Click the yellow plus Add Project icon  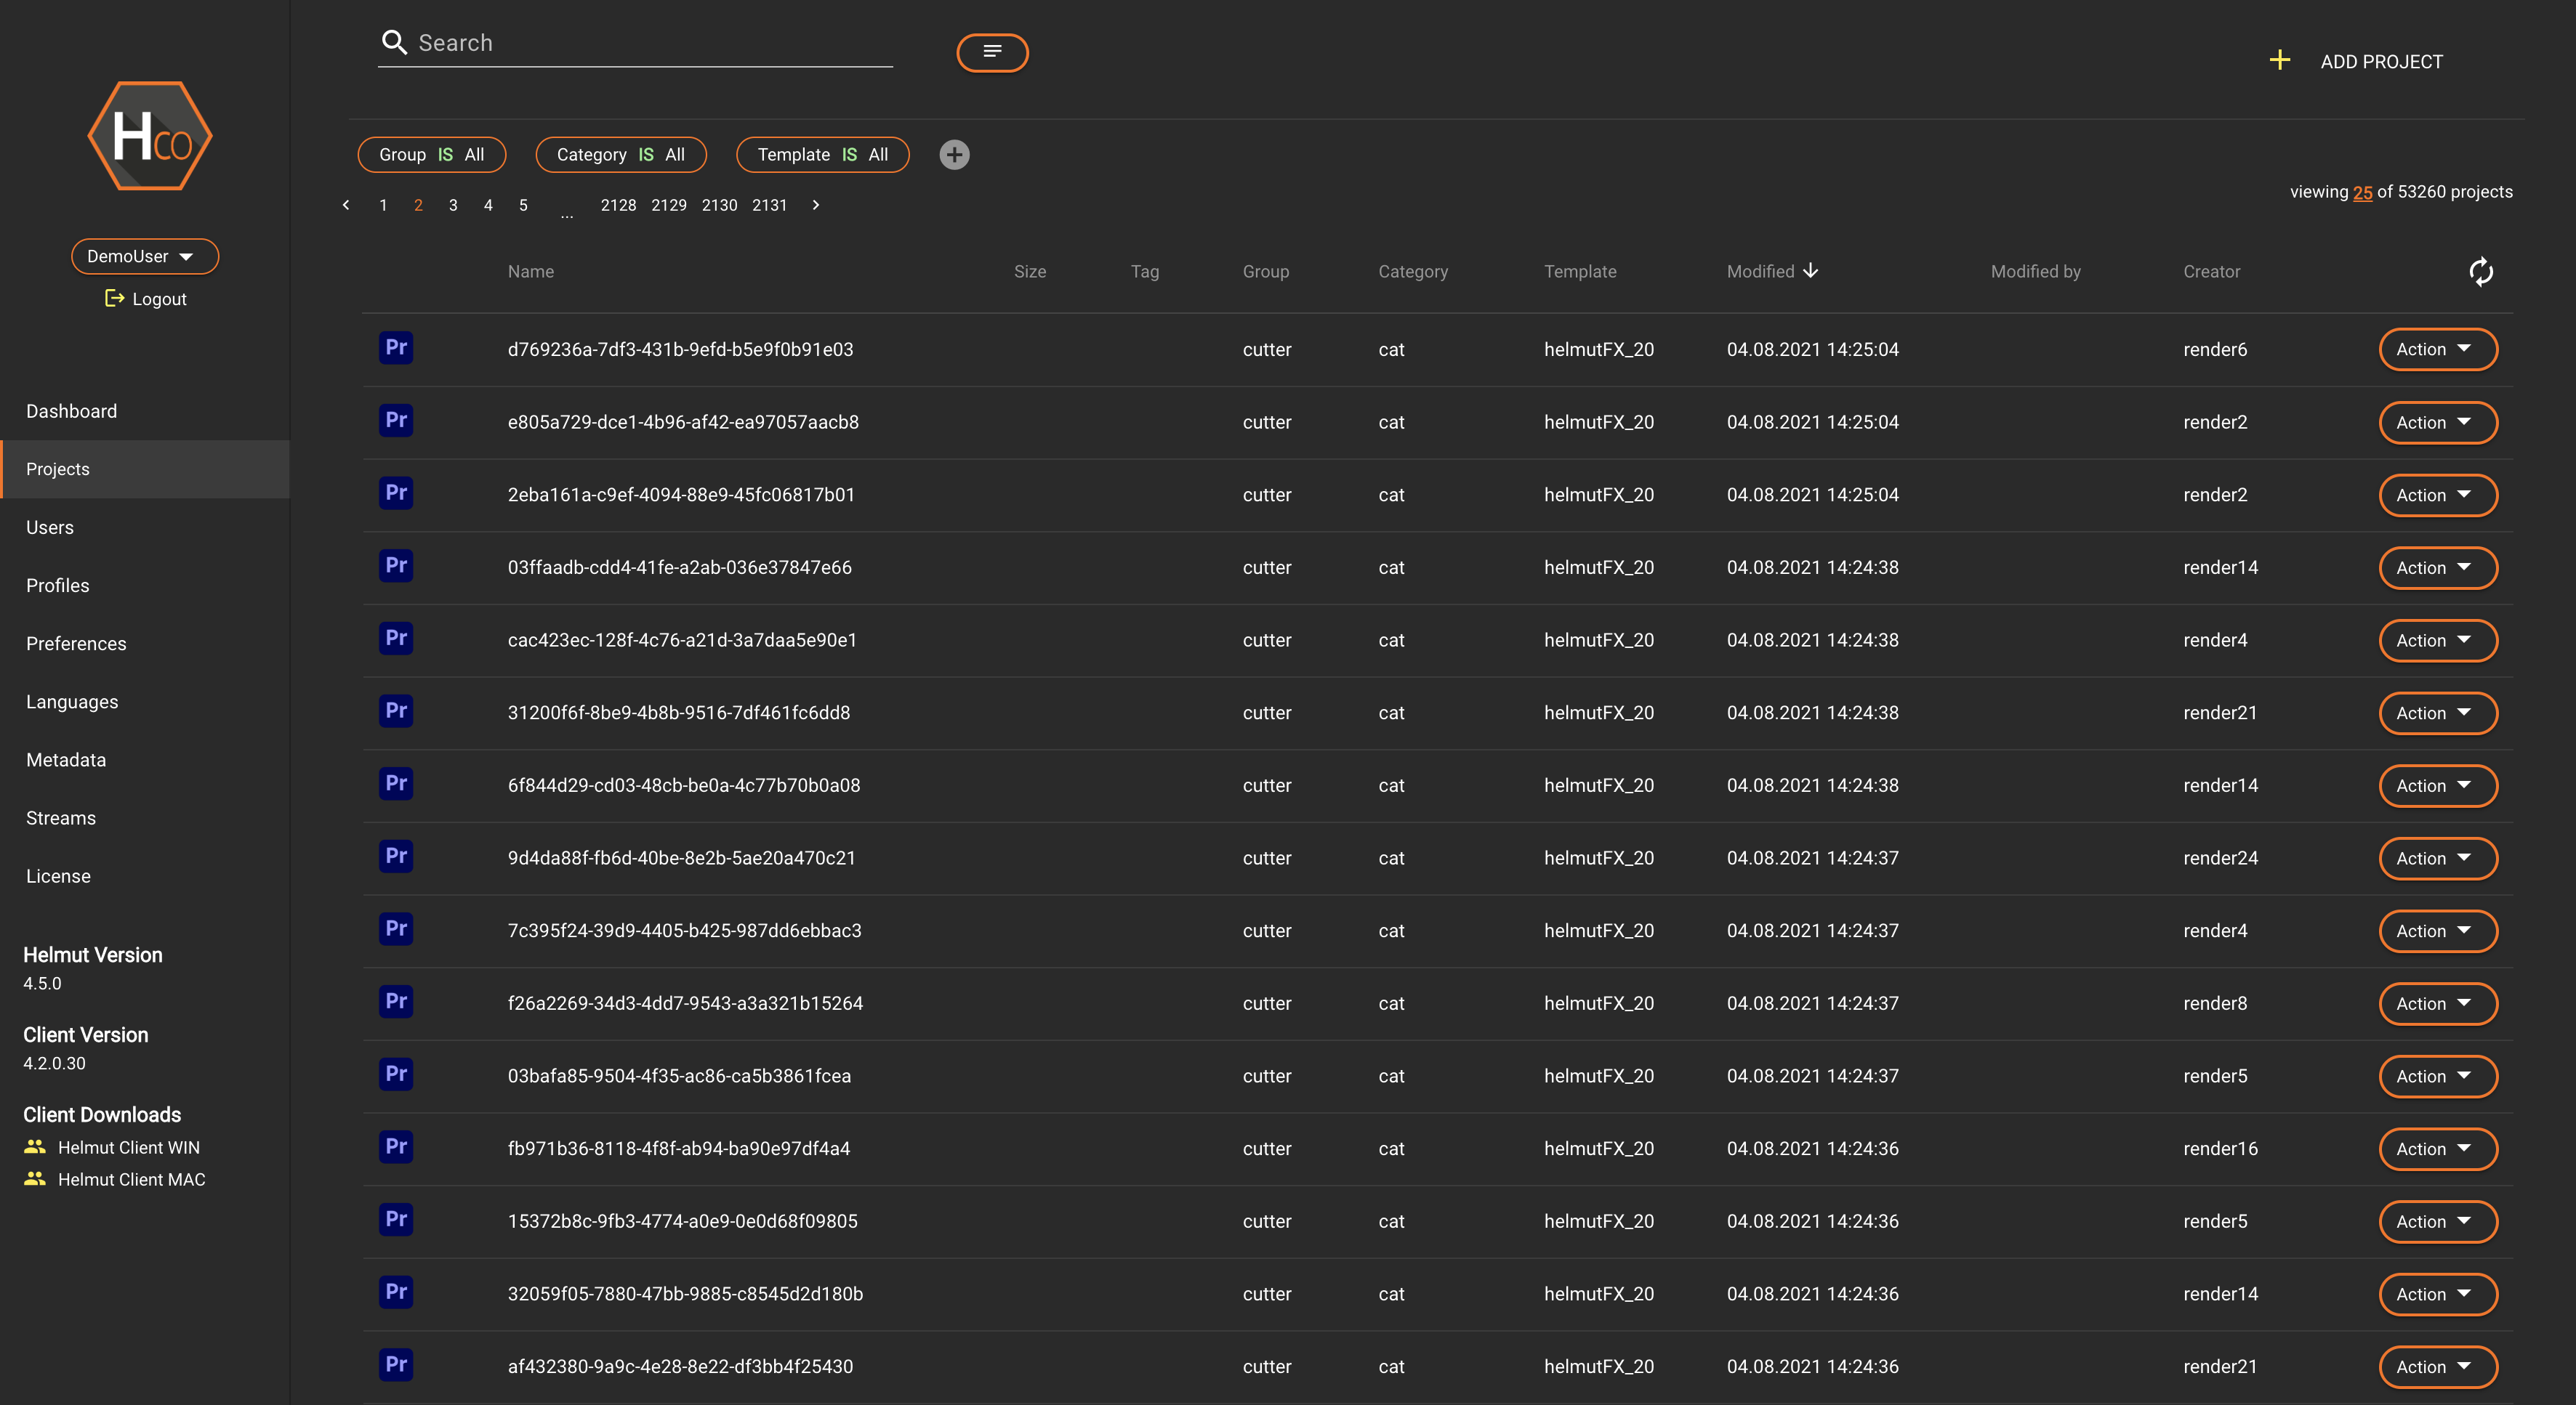(x=2279, y=61)
